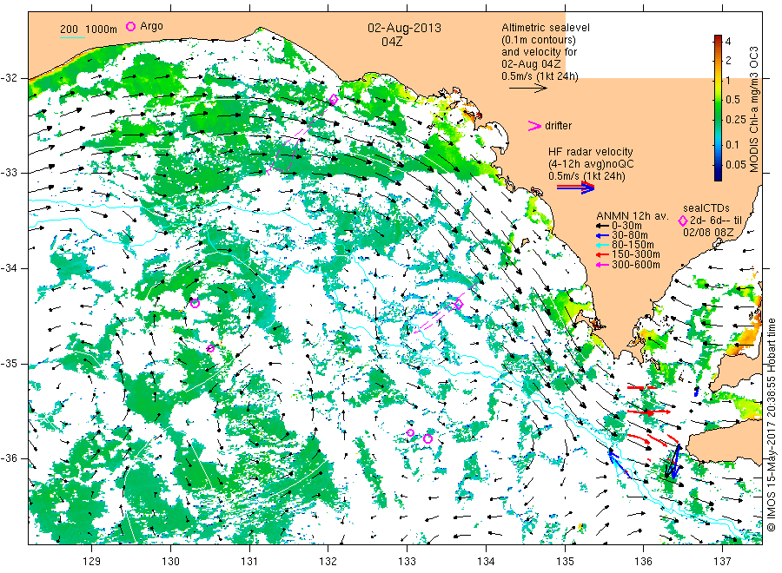Click the altimetric velocity scale arrow
Image resolution: width=782 pixels, height=573 pixels.
[528, 89]
